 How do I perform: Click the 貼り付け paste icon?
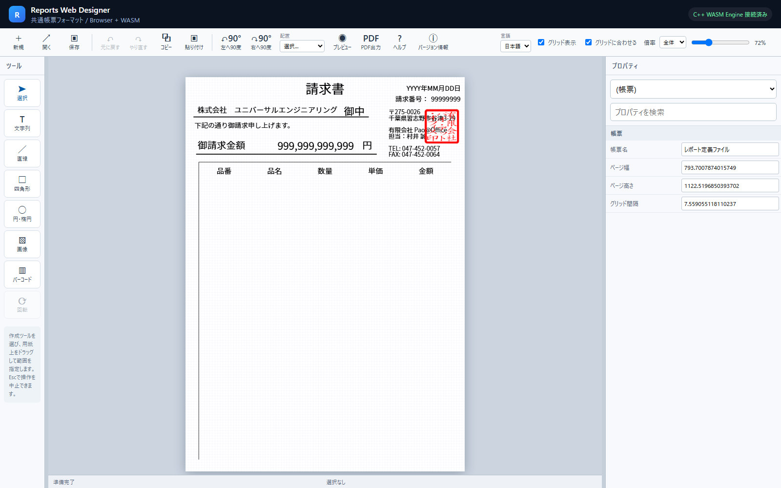coord(194,42)
